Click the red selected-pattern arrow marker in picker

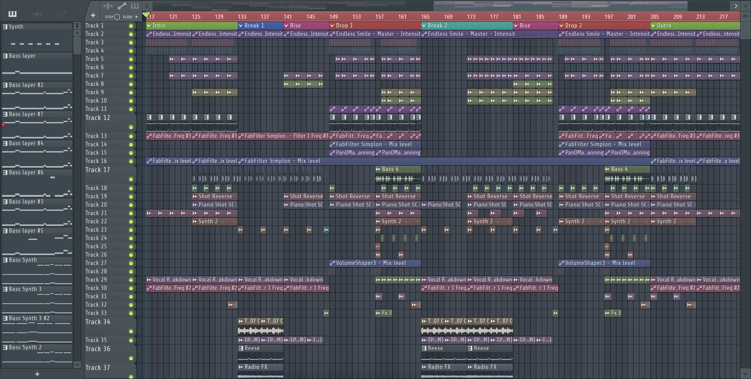point(3,125)
